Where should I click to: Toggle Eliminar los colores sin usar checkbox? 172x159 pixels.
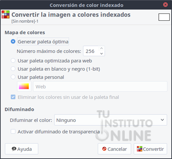click(13, 97)
